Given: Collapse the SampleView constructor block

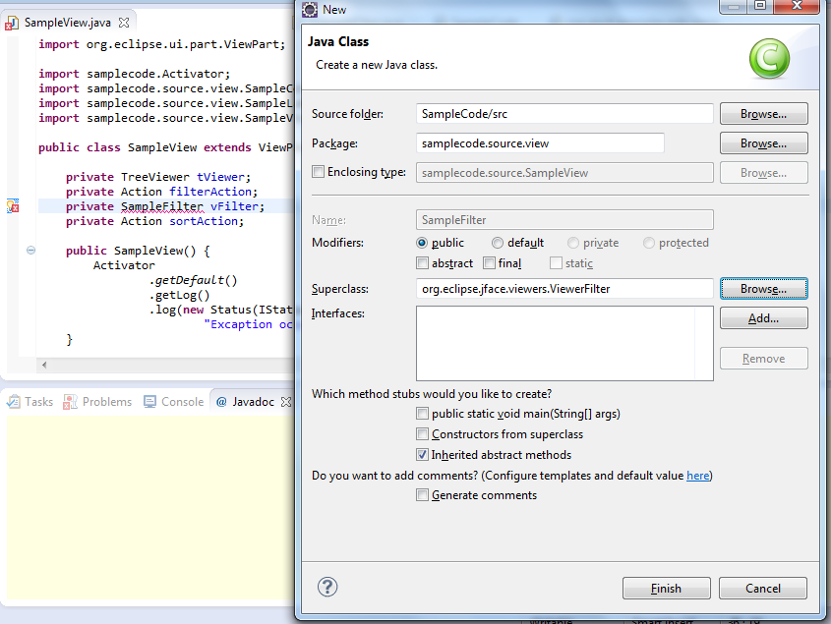Looking at the screenshot, I should 30,250.
